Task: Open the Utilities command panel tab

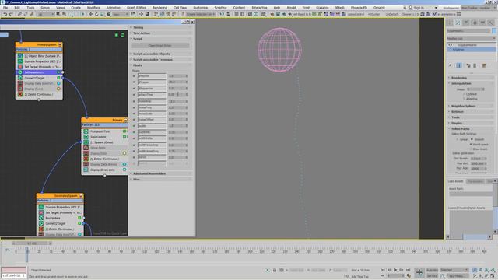Action: [491, 23]
